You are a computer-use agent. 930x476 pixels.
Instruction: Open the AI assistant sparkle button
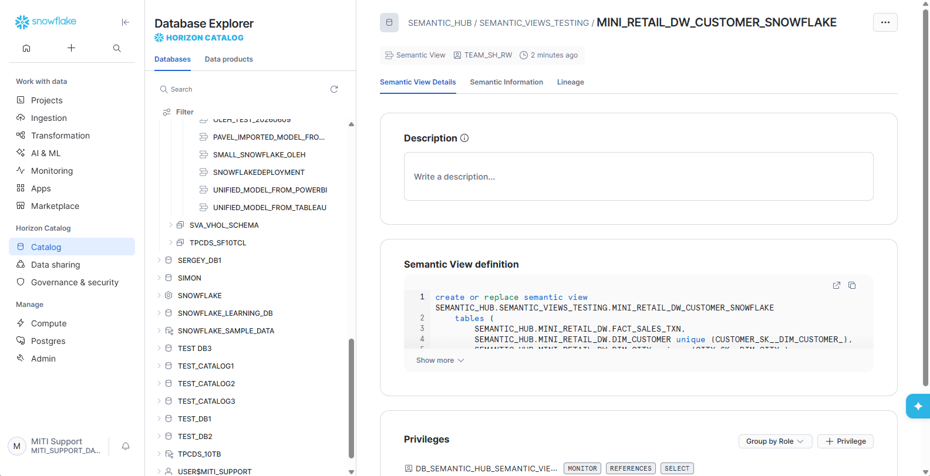tap(918, 406)
